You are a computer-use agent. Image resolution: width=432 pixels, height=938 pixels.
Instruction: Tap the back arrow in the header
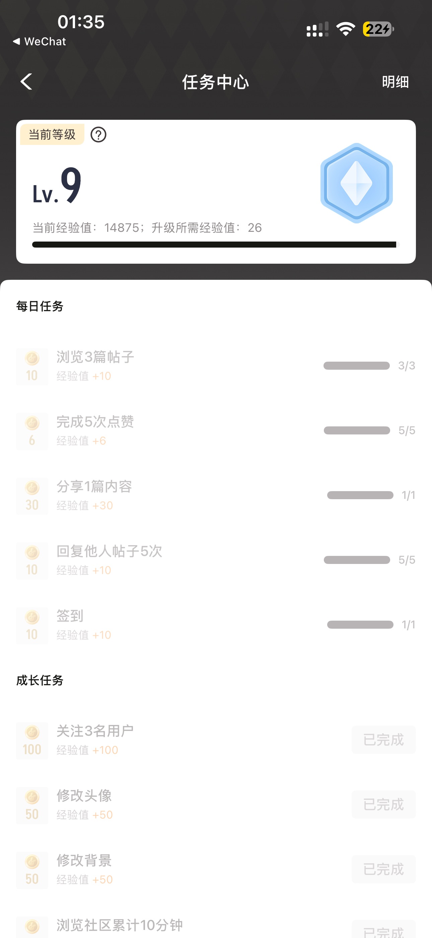[x=26, y=82]
